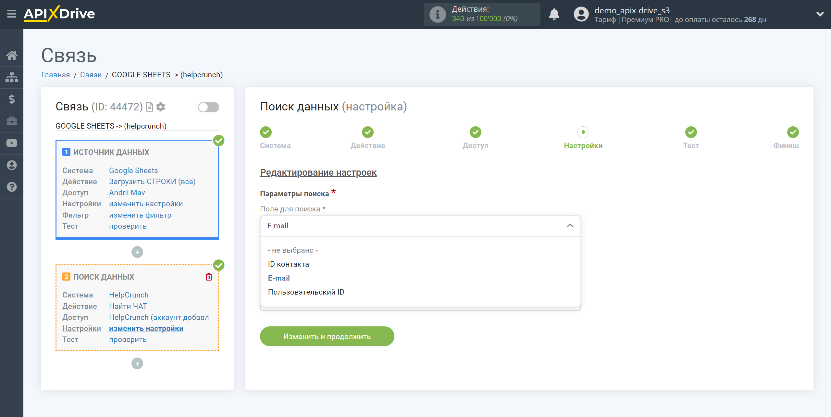Screen dimensions: 831x417
Task: Click the Тест step label
Action: 691,145
